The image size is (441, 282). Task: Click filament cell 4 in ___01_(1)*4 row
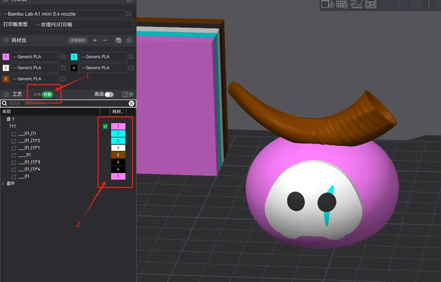coord(118,169)
